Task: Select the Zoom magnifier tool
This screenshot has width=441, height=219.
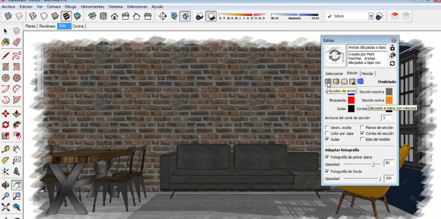Action: (x=6, y=196)
